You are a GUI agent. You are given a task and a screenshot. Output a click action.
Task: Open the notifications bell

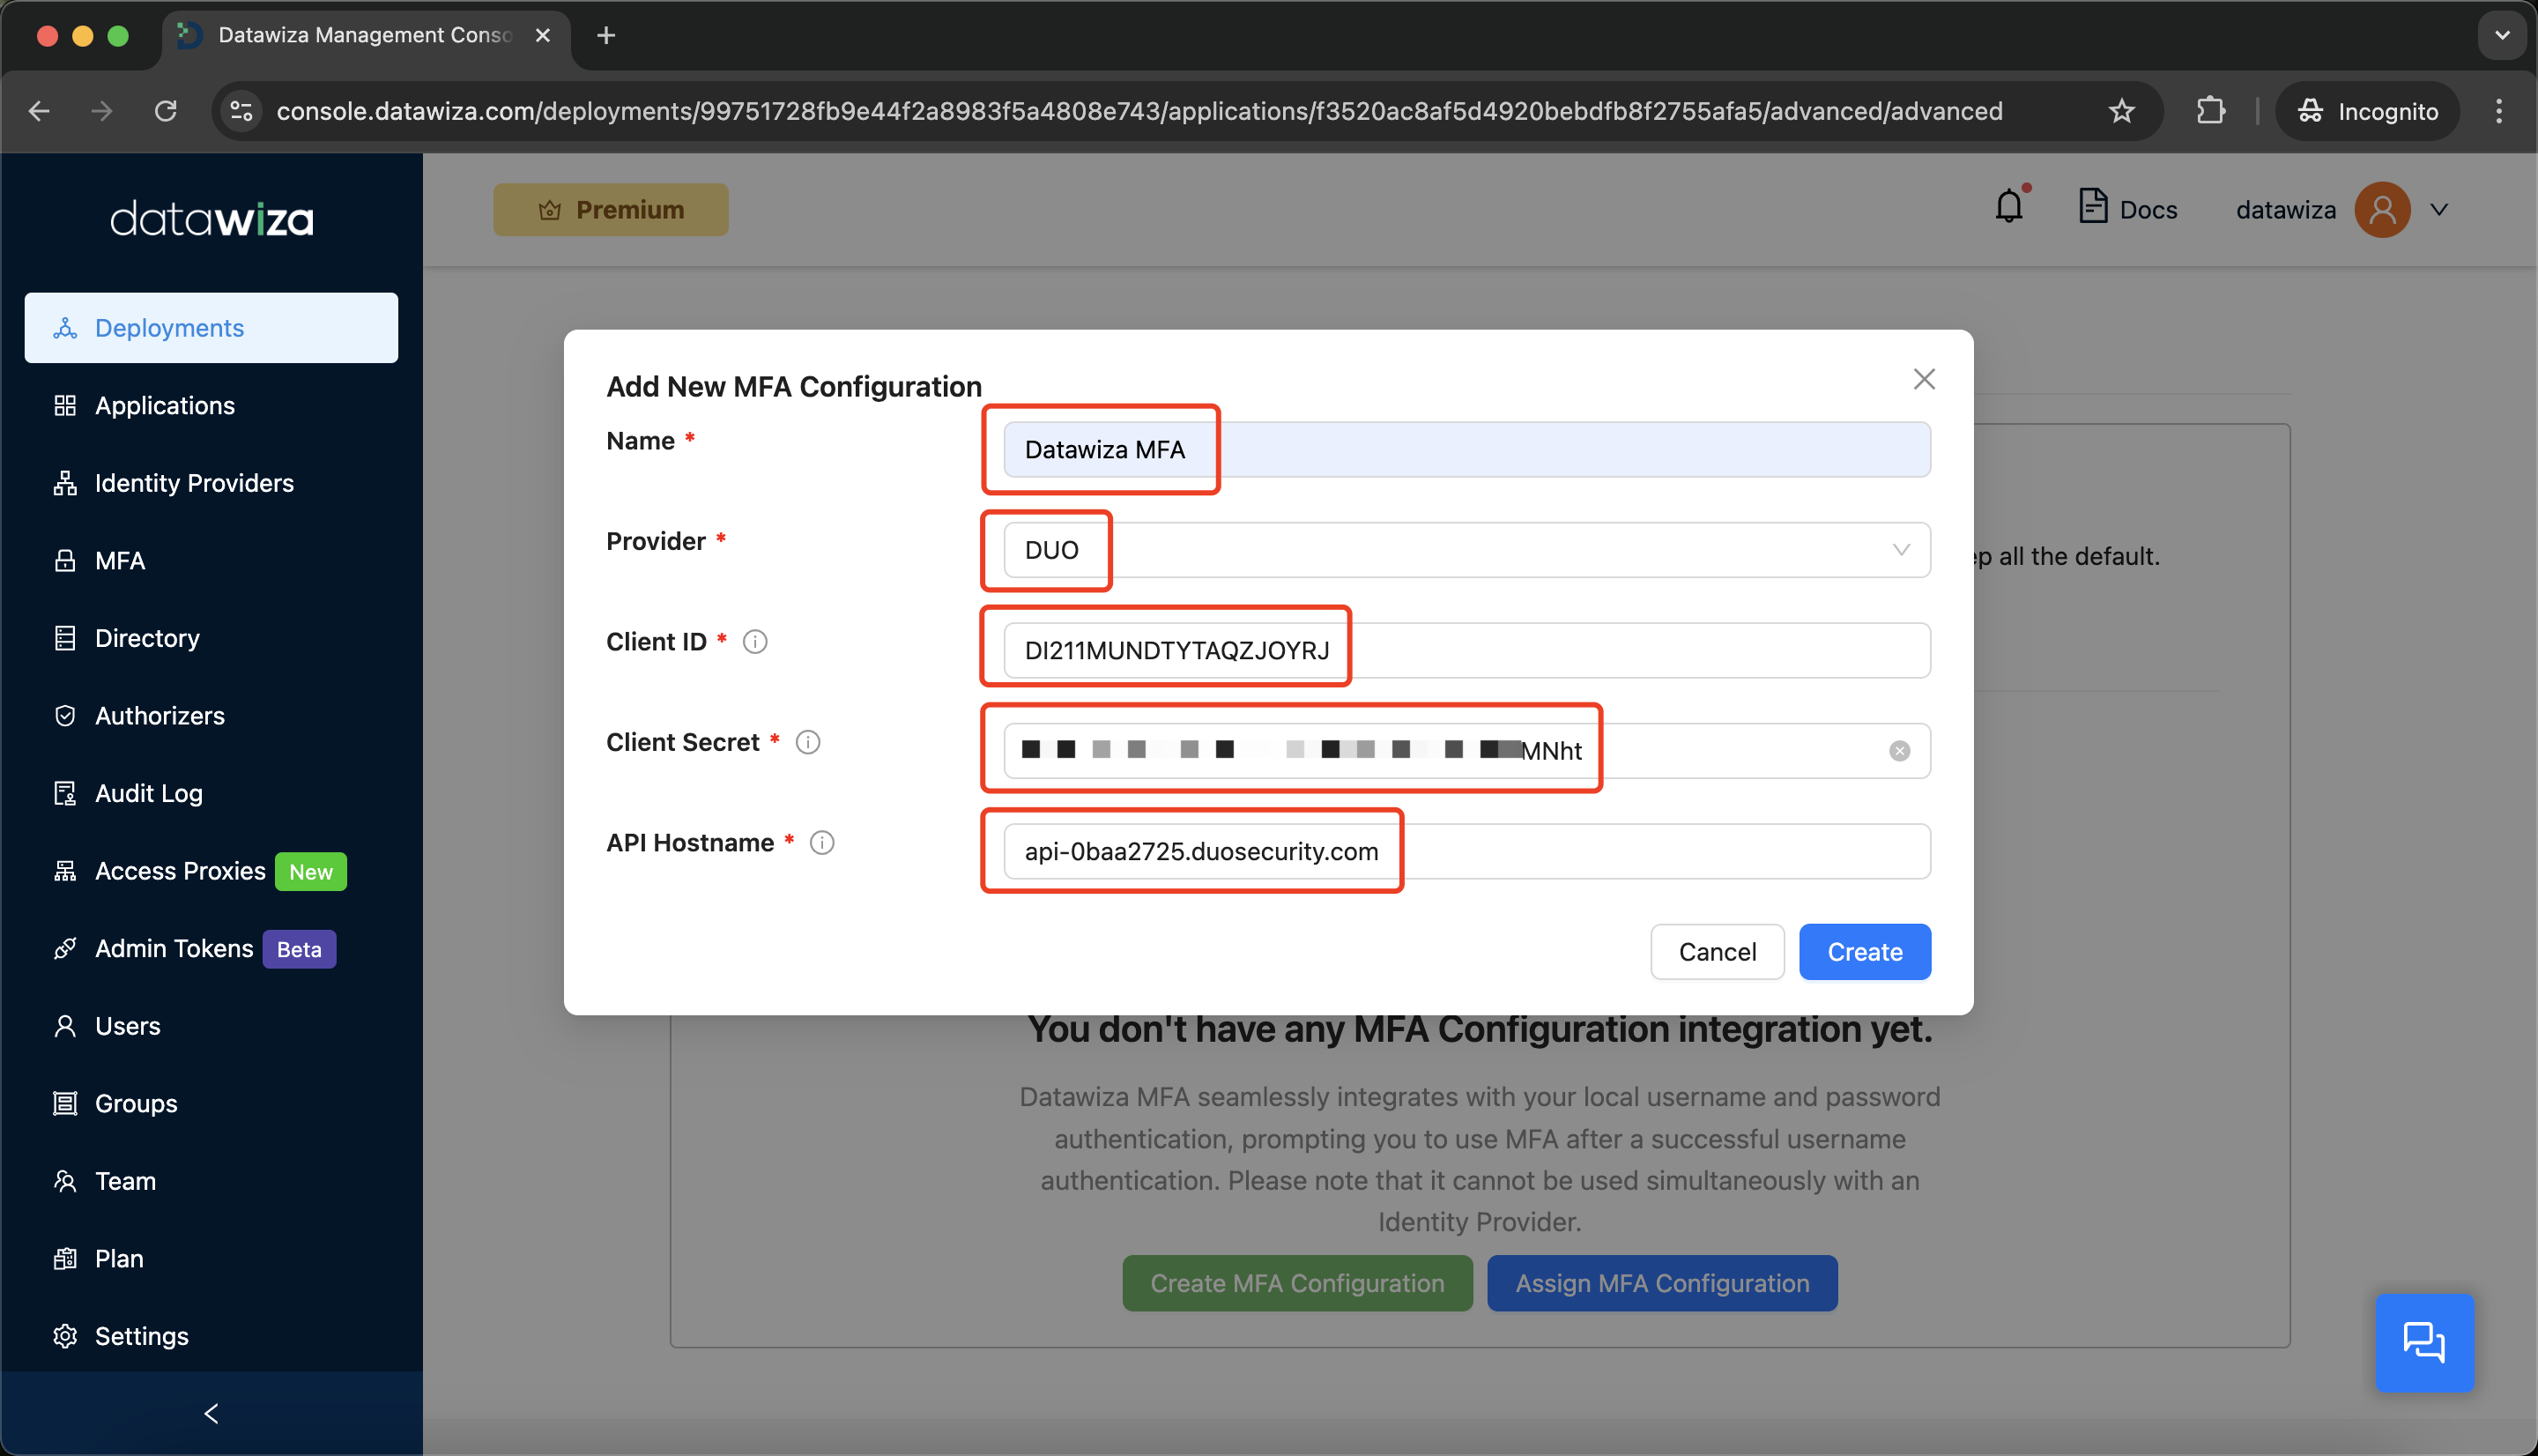tap(2009, 206)
